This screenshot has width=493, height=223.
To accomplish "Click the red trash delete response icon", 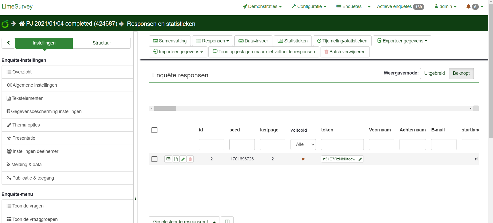I will click(190, 159).
